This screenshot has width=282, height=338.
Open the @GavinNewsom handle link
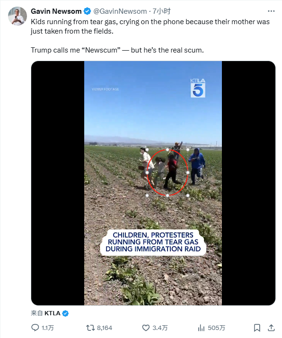120,11
